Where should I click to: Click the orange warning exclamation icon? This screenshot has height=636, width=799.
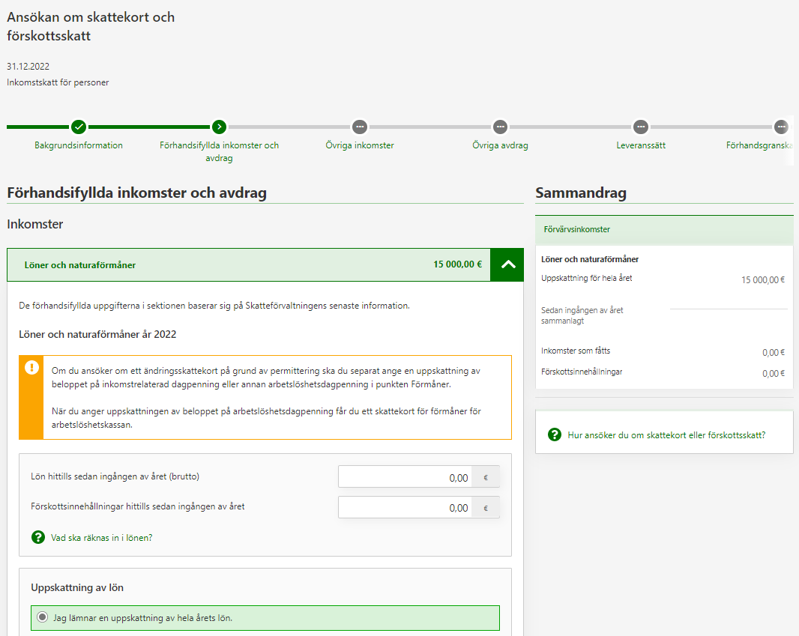pyautogui.click(x=31, y=368)
